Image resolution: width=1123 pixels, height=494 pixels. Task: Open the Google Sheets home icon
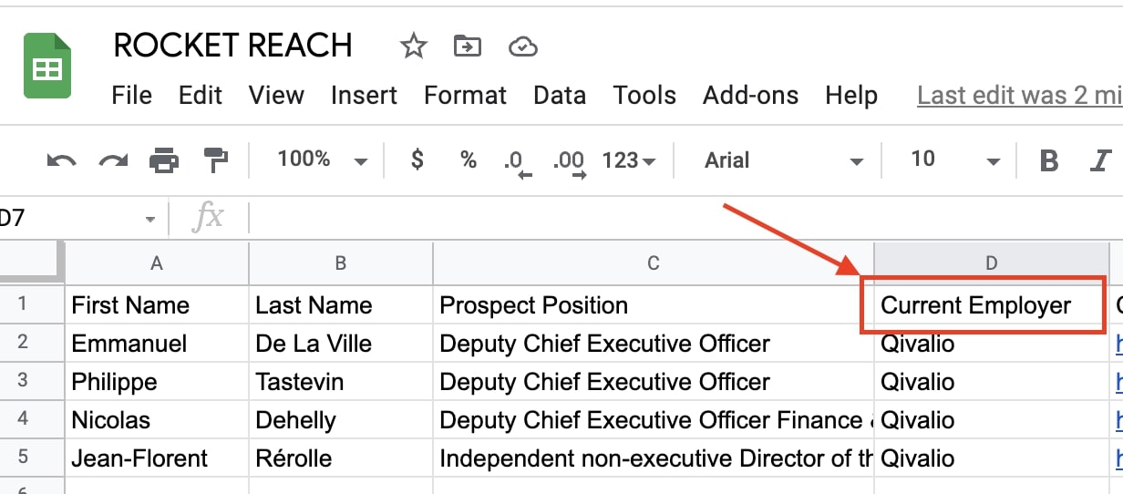47,65
